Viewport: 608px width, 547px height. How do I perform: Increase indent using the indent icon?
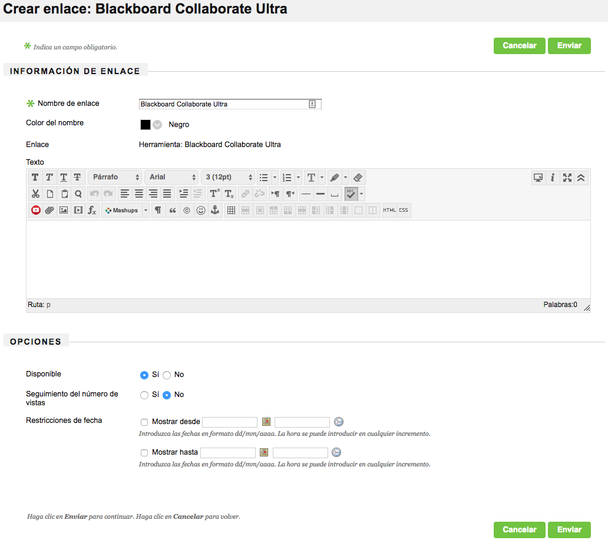[x=183, y=194]
